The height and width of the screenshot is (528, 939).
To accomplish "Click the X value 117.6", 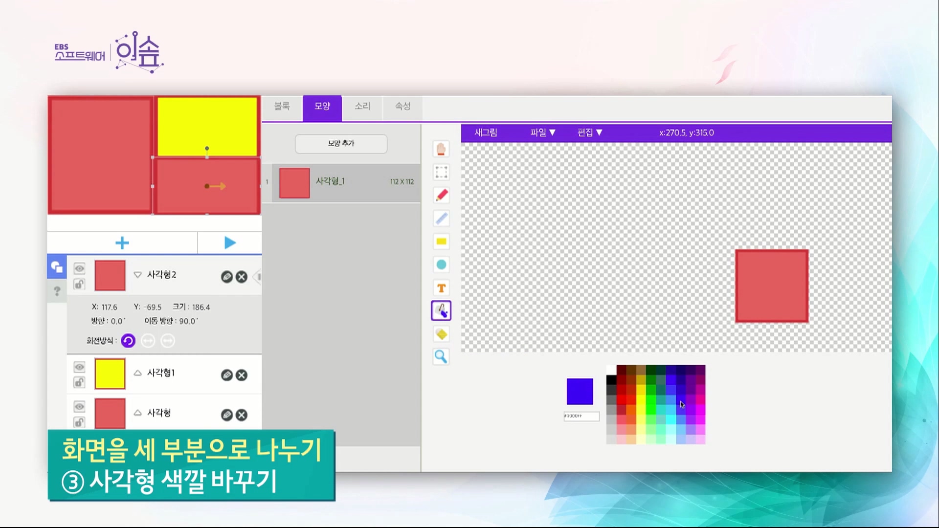I will tap(109, 308).
